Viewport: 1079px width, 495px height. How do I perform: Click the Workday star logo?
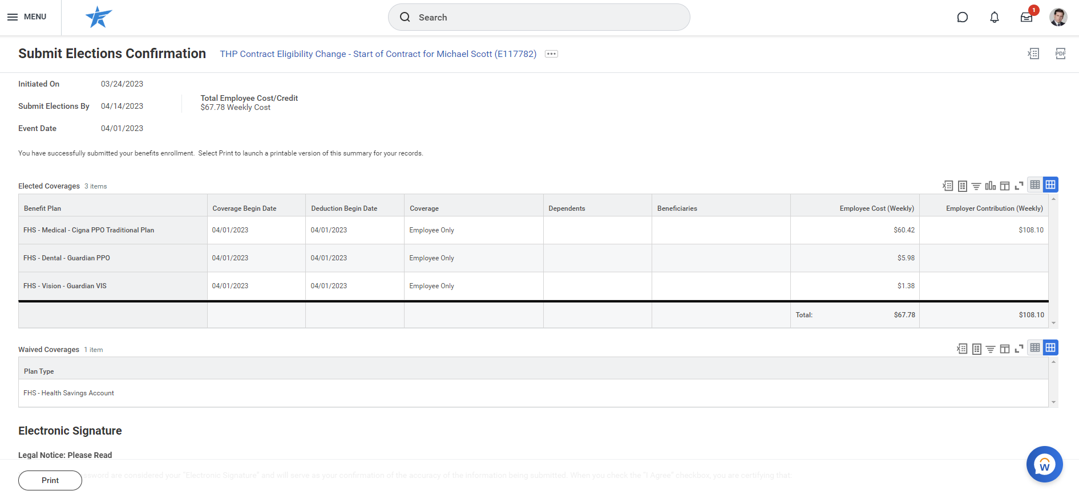point(99,17)
